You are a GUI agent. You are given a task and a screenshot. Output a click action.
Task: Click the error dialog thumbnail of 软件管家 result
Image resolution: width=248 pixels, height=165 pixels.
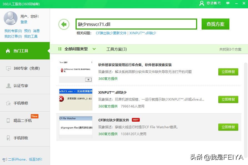(x=76, y=72)
